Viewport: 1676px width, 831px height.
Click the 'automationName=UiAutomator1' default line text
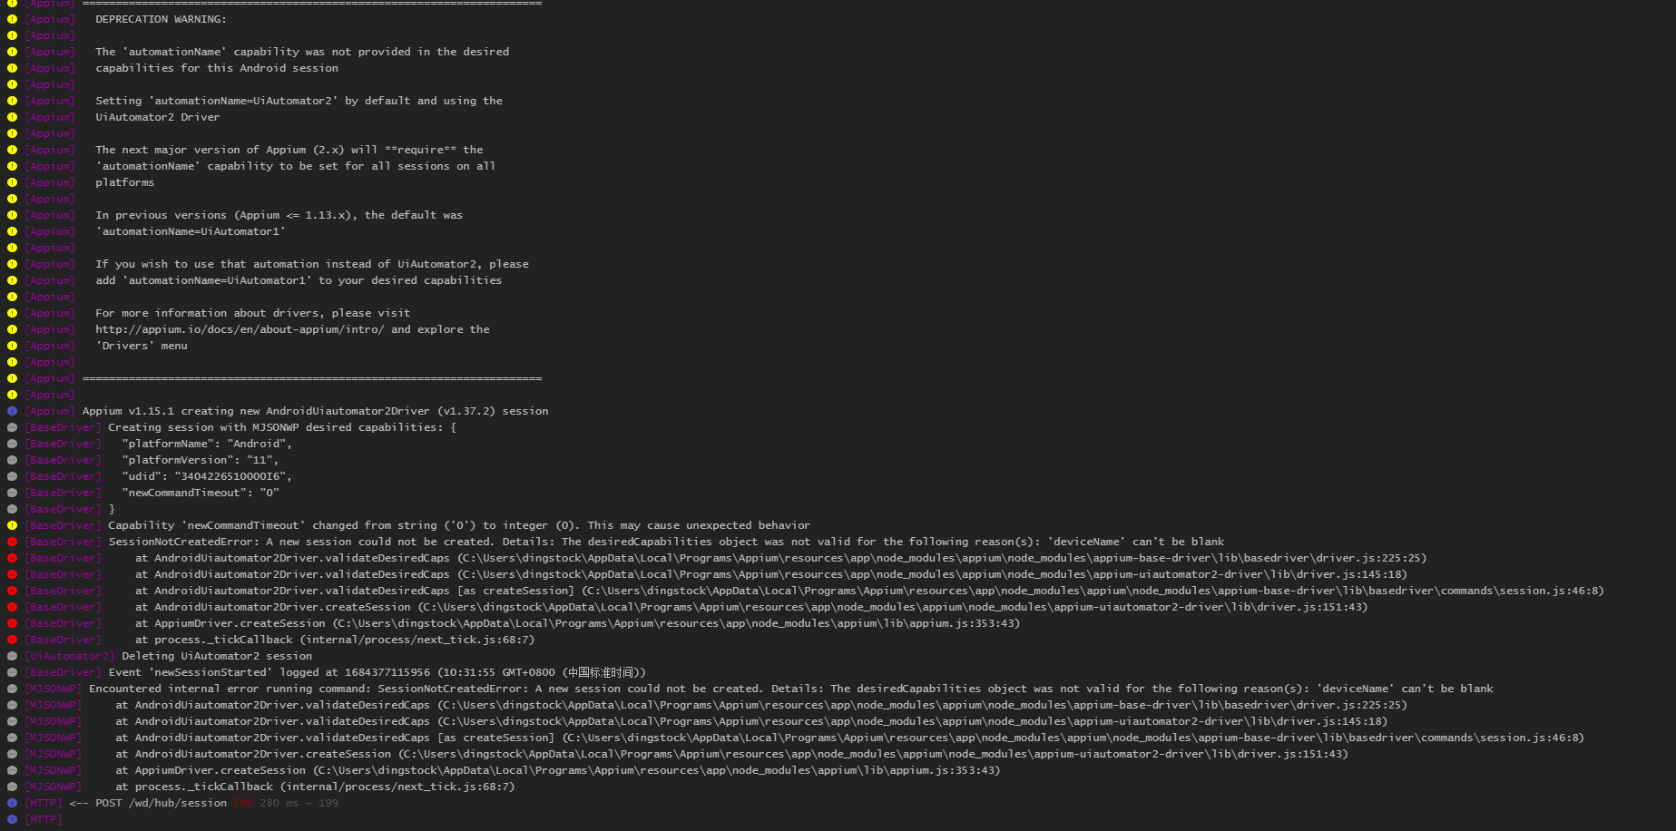click(191, 231)
